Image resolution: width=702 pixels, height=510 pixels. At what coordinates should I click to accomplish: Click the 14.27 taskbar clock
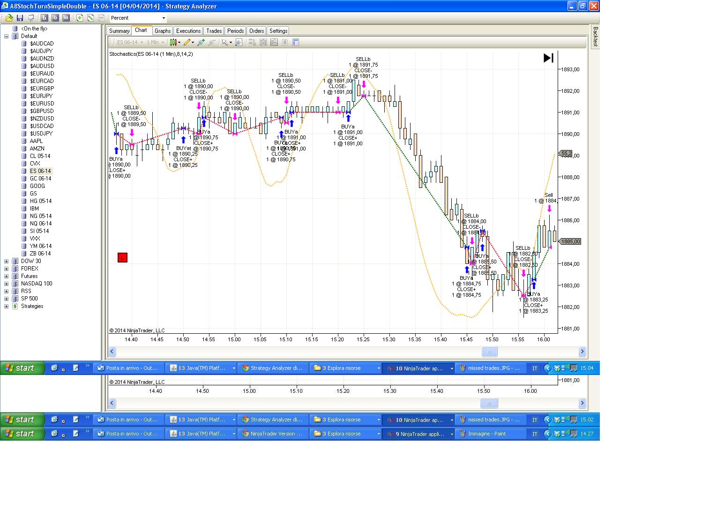tap(587, 434)
